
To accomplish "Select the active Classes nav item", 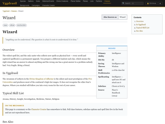I will 107,1.
